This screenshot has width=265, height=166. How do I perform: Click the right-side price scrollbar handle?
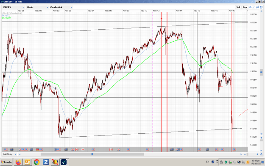click(261, 72)
